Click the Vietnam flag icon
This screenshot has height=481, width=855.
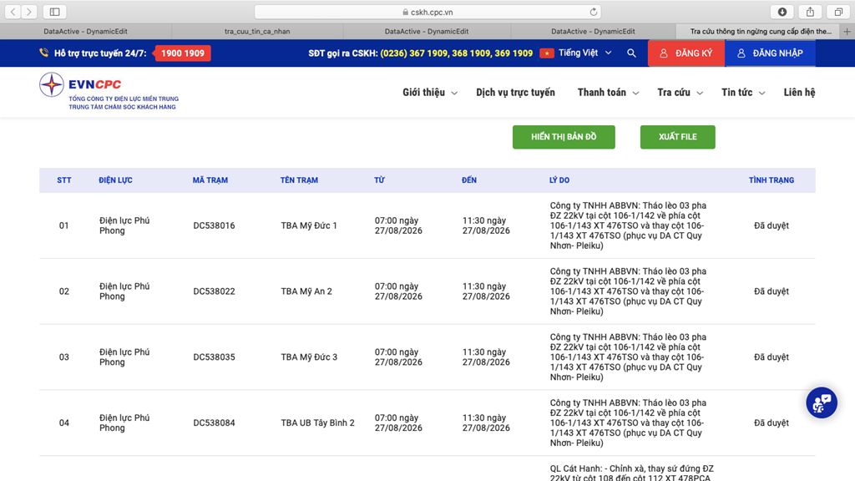pyautogui.click(x=547, y=53)
